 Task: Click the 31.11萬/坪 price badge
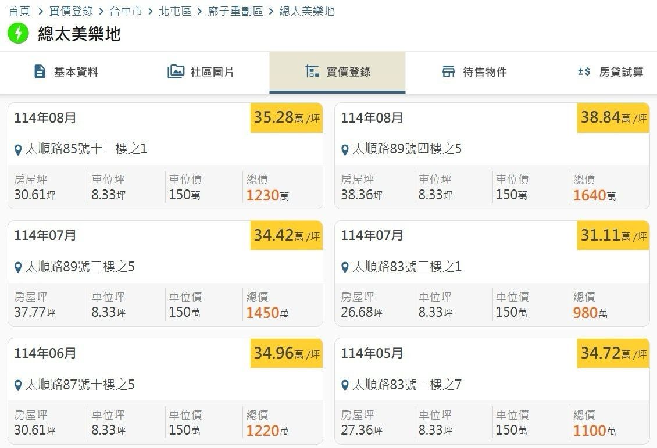pos(613,235)
